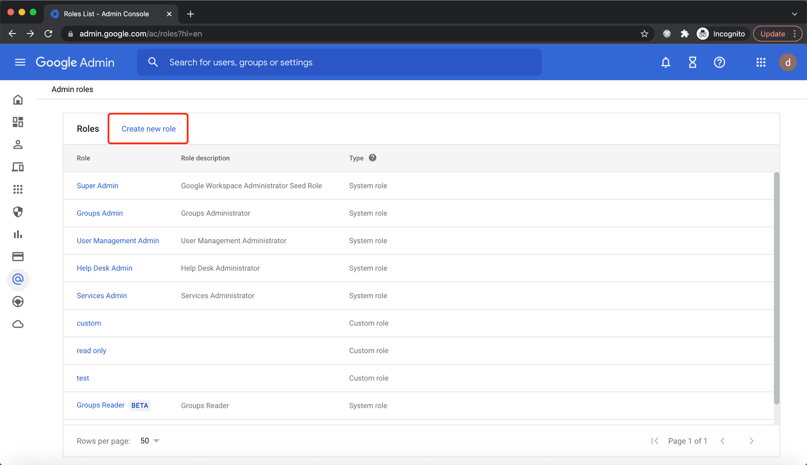Reload the page
This screenshot has height=465, width=807.
48,34
